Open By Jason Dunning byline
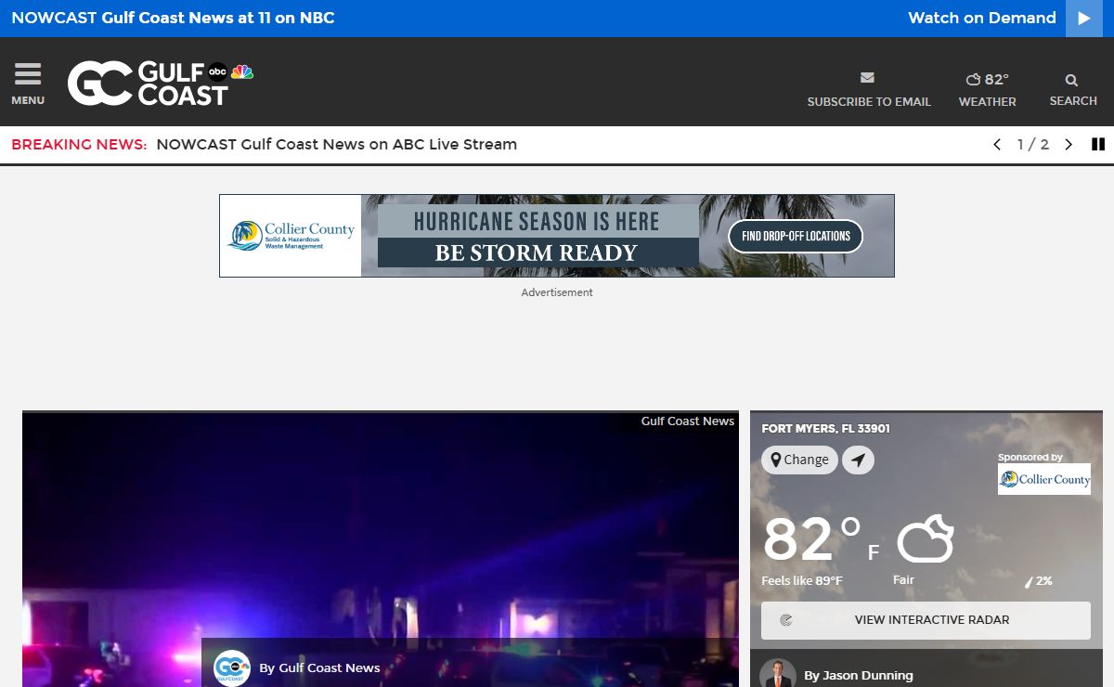This screenshot has height=687, width=1114. click(x=859, y=676)
